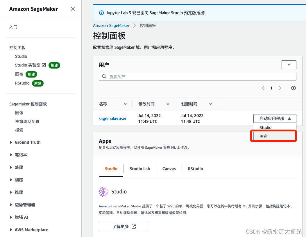Viewport: 306px width, 237px height.
Task: Collapse the 启动应用程序 dropdown
Action: coord(275,119)
